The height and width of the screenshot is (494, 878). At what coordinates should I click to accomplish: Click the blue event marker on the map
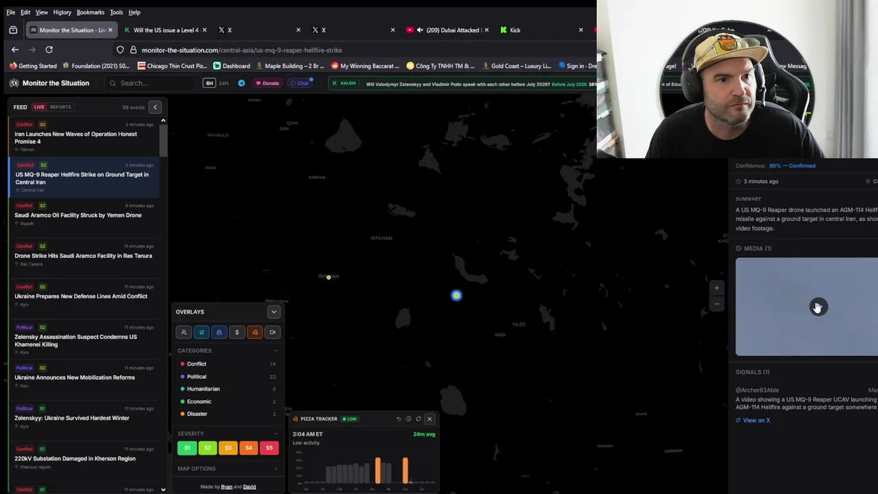click(x=456, y=296)
